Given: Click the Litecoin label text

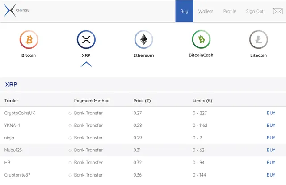Looking at the screenshot, I should point(258,55).
